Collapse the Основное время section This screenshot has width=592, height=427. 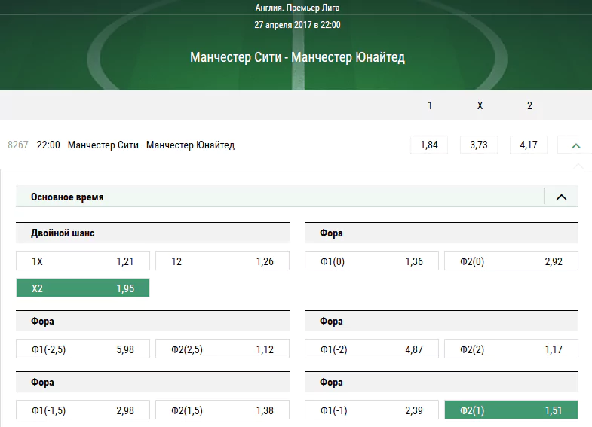pyautogui.click(x=561, y=197)
